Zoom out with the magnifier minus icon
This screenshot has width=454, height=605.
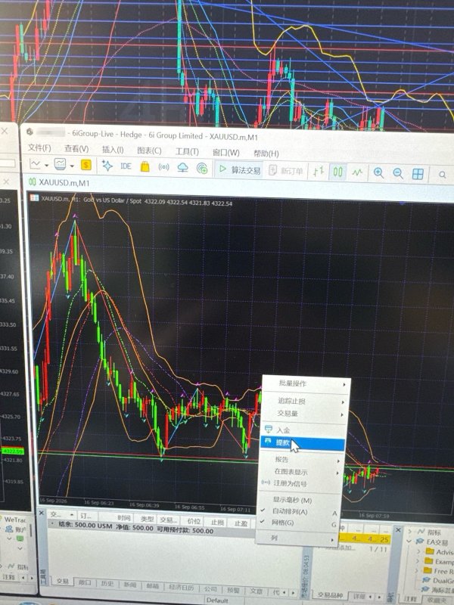[x=398, y=174]
